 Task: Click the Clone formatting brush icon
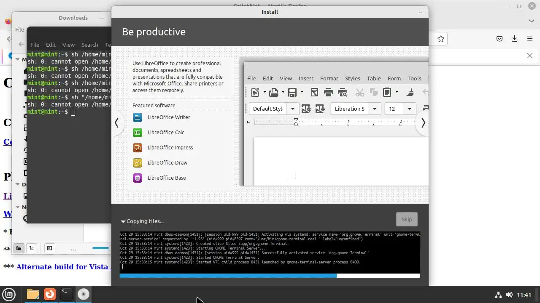point(410,93)
